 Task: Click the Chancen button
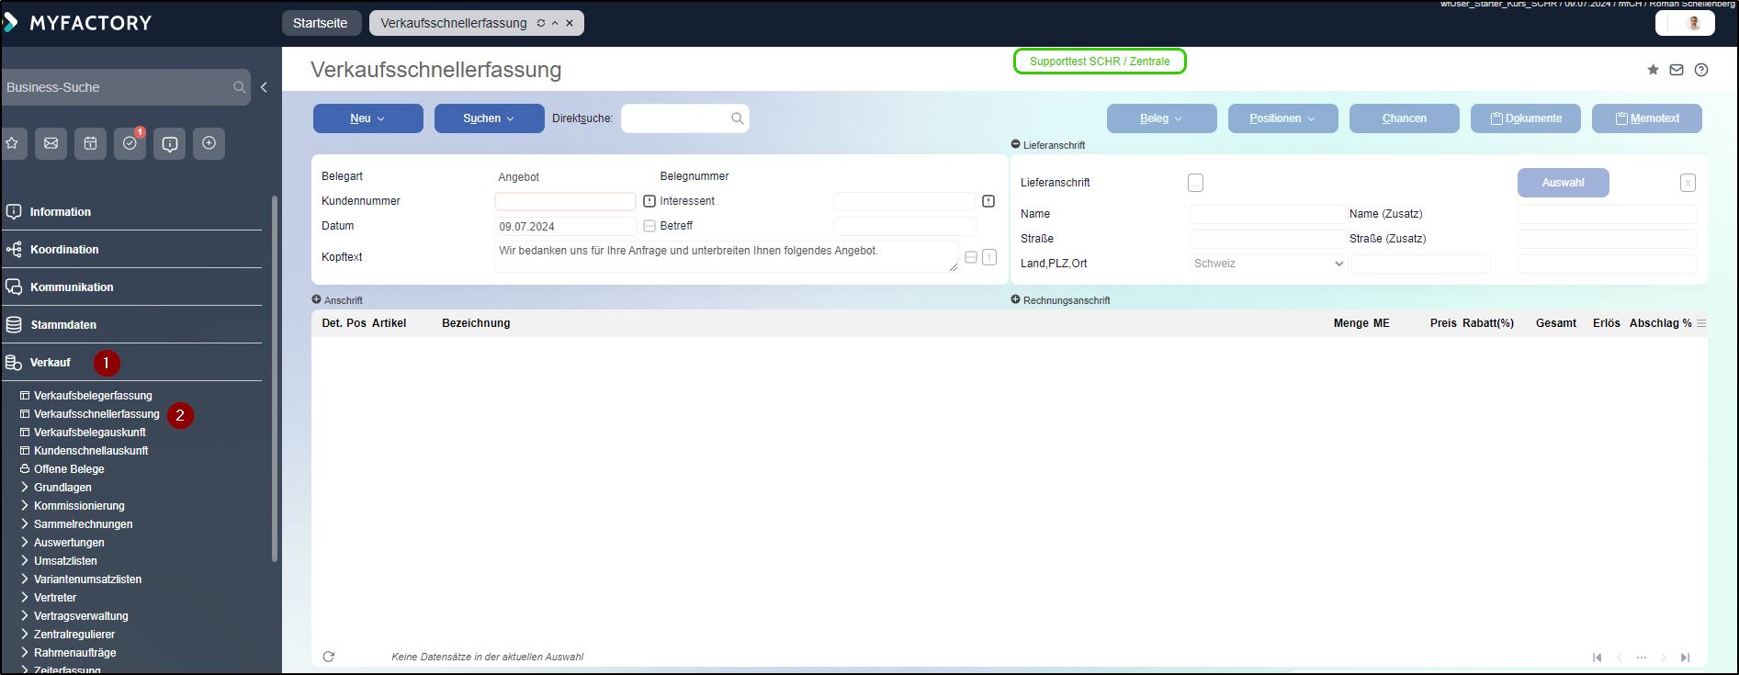tap(1404, 118)
